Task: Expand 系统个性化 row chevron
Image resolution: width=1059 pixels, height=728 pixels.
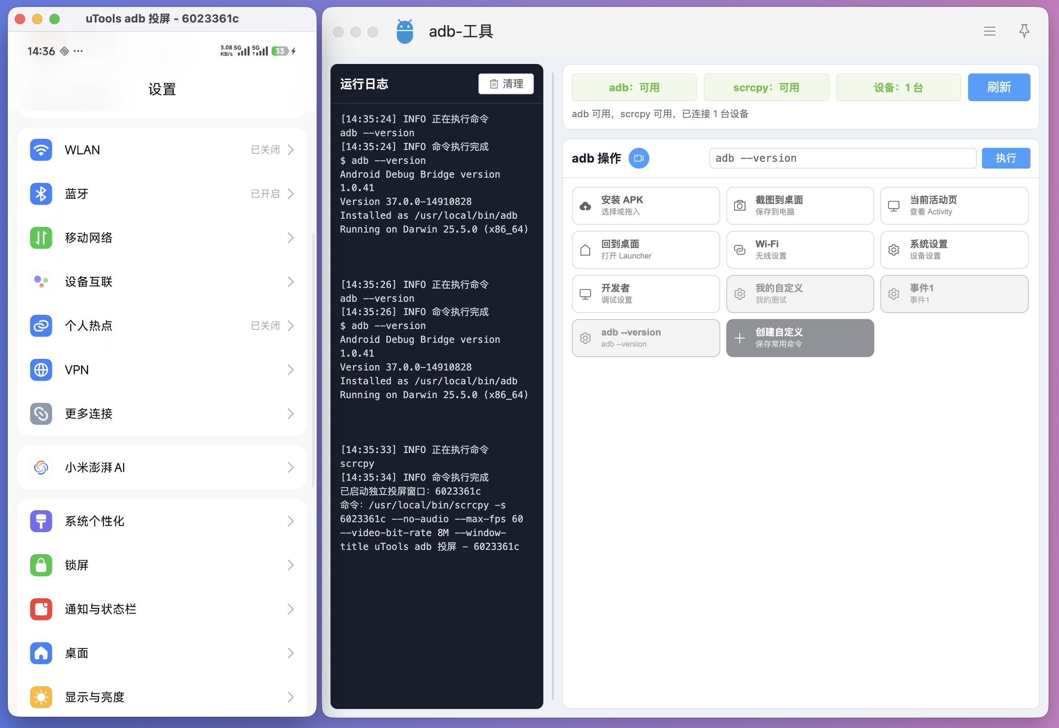Action: [x=291, y=521]
